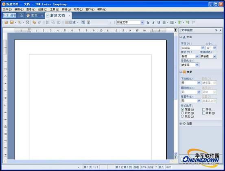Viewport: 225px width, 171px height.
Task: Open the SimSun font name dropdown
Action: click(x=203, y=48)
